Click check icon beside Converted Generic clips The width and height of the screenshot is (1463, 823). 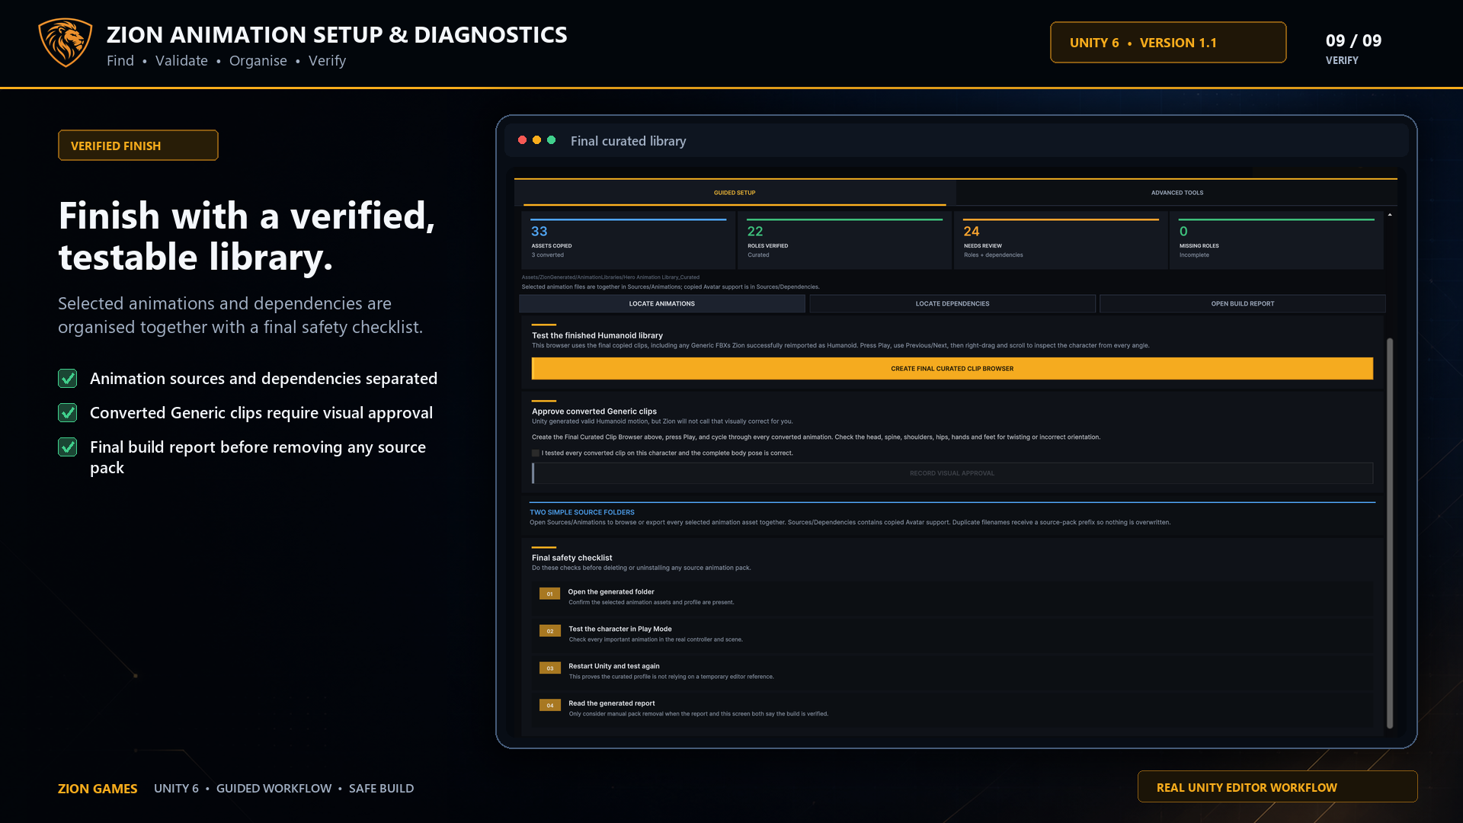(68, 412)
